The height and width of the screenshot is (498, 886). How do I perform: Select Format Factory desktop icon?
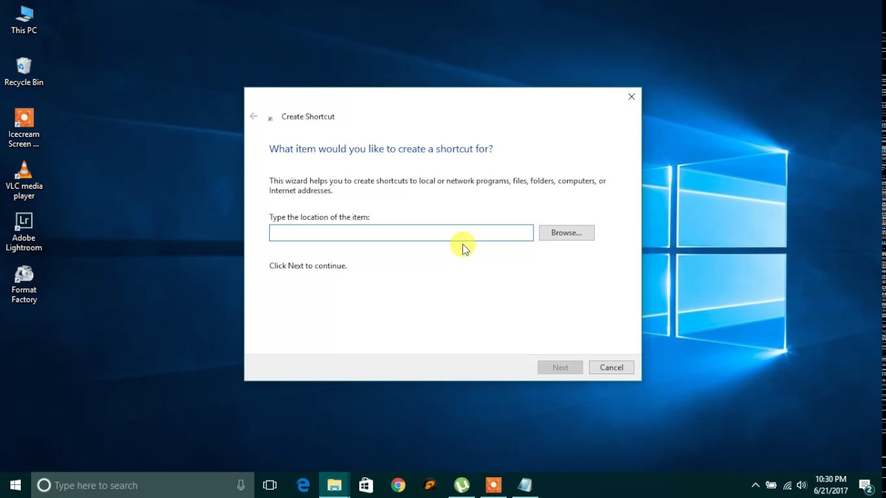click(24, 284)
